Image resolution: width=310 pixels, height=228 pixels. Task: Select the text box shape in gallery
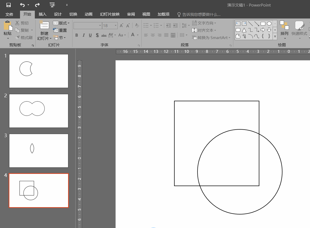coord(238,24)
